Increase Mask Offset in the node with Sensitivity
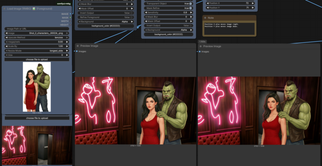322x166 pixels. click(191, 21)
